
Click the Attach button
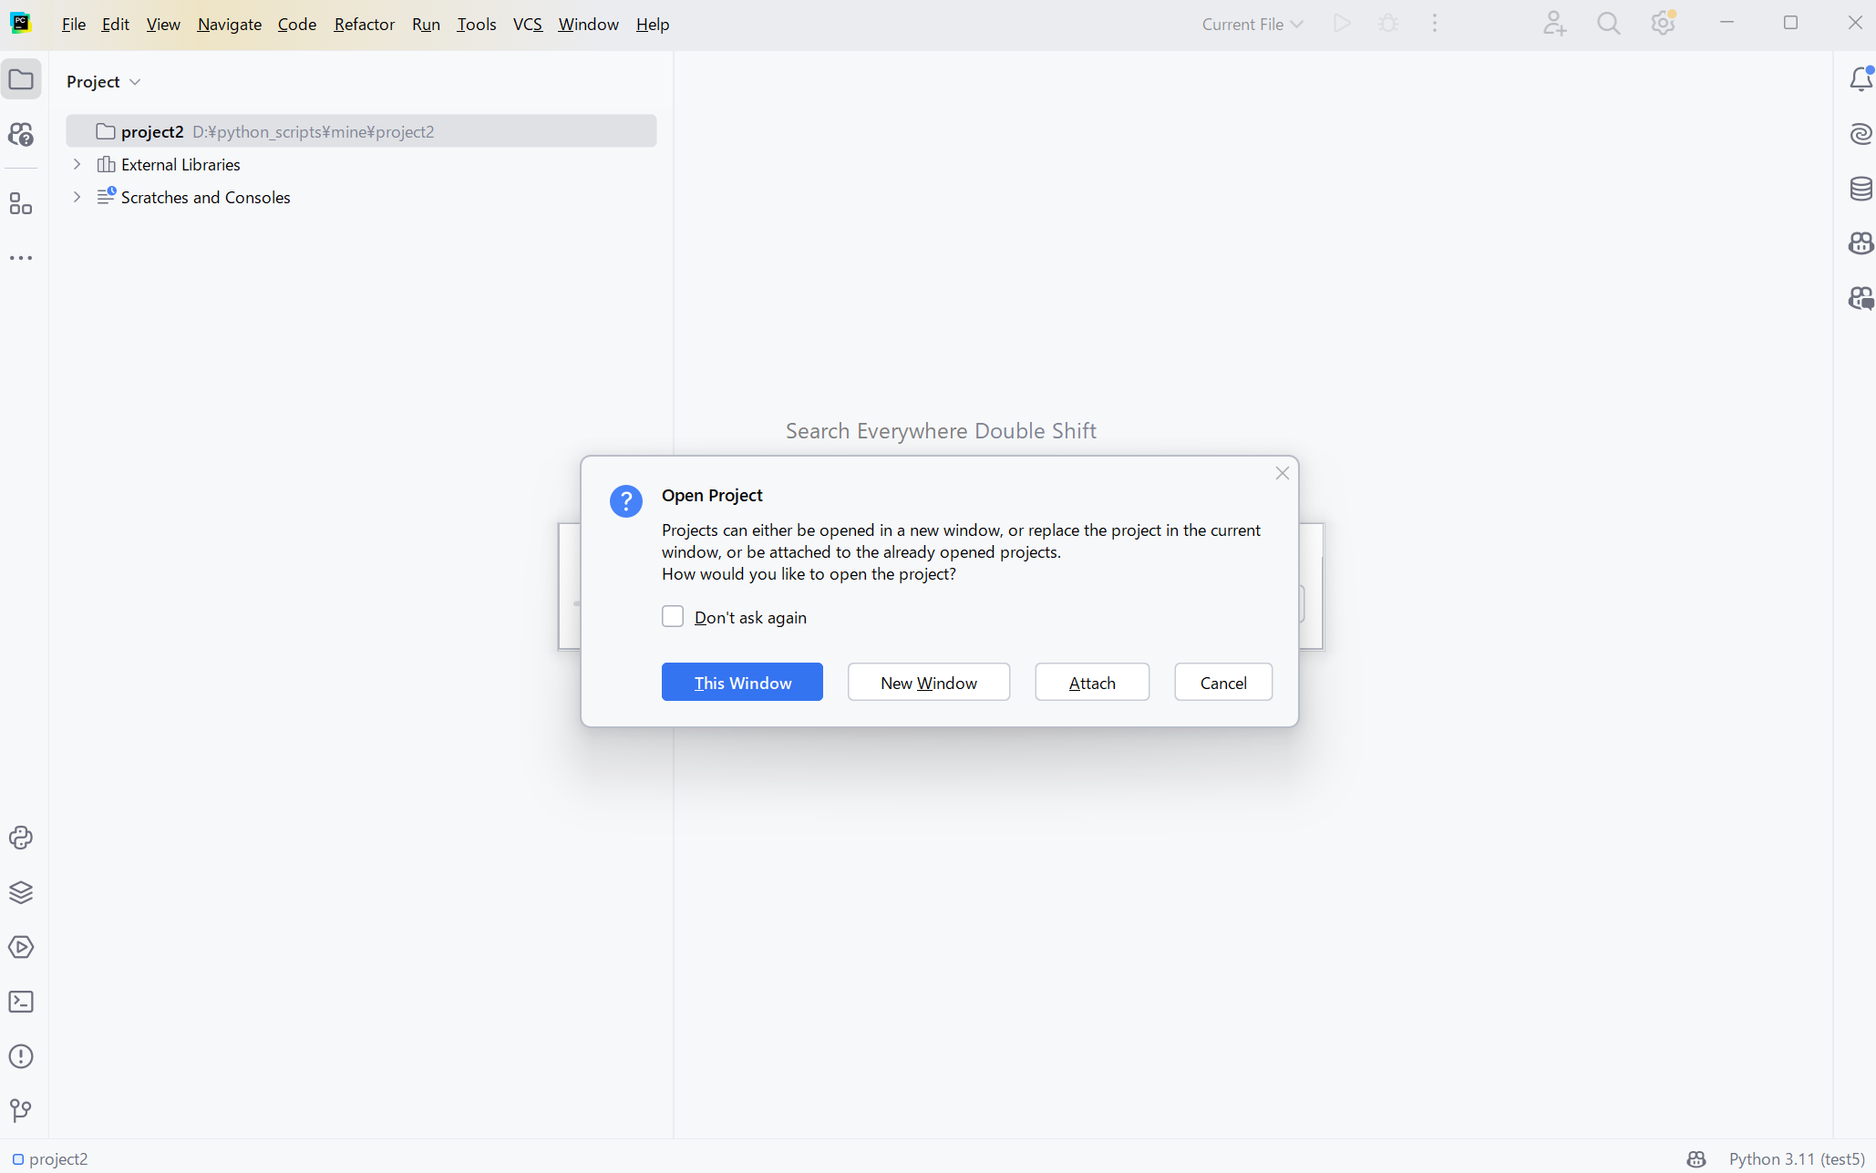tap(1091, 683)
